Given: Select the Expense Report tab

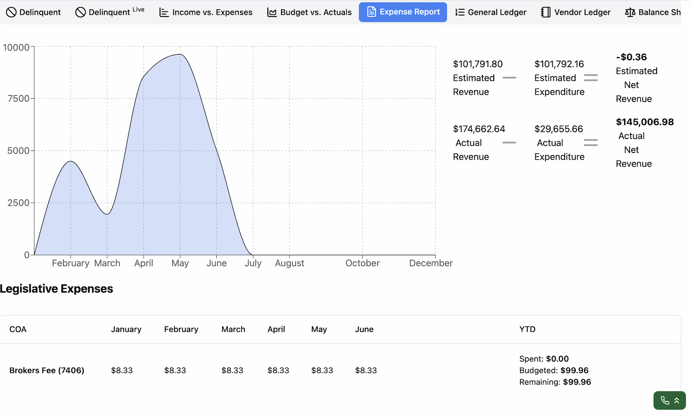Looking at the screenshot, I should pyautogui.click(x=403, y=12).
